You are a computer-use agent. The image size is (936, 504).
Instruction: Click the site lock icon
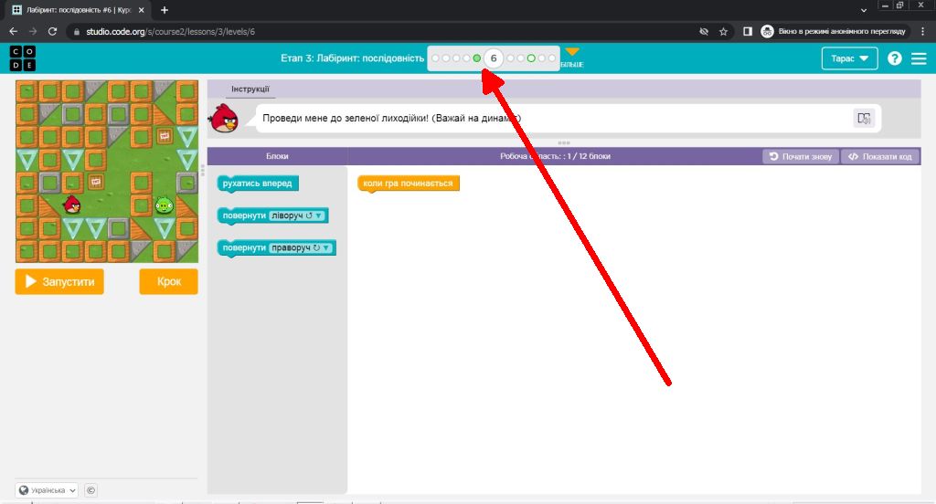(x=77, y=32)
